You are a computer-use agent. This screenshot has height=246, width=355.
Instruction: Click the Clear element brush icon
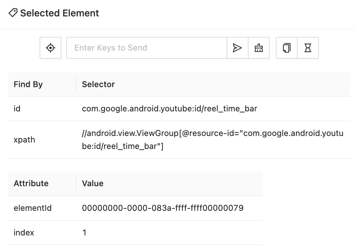tap(258, 48)
